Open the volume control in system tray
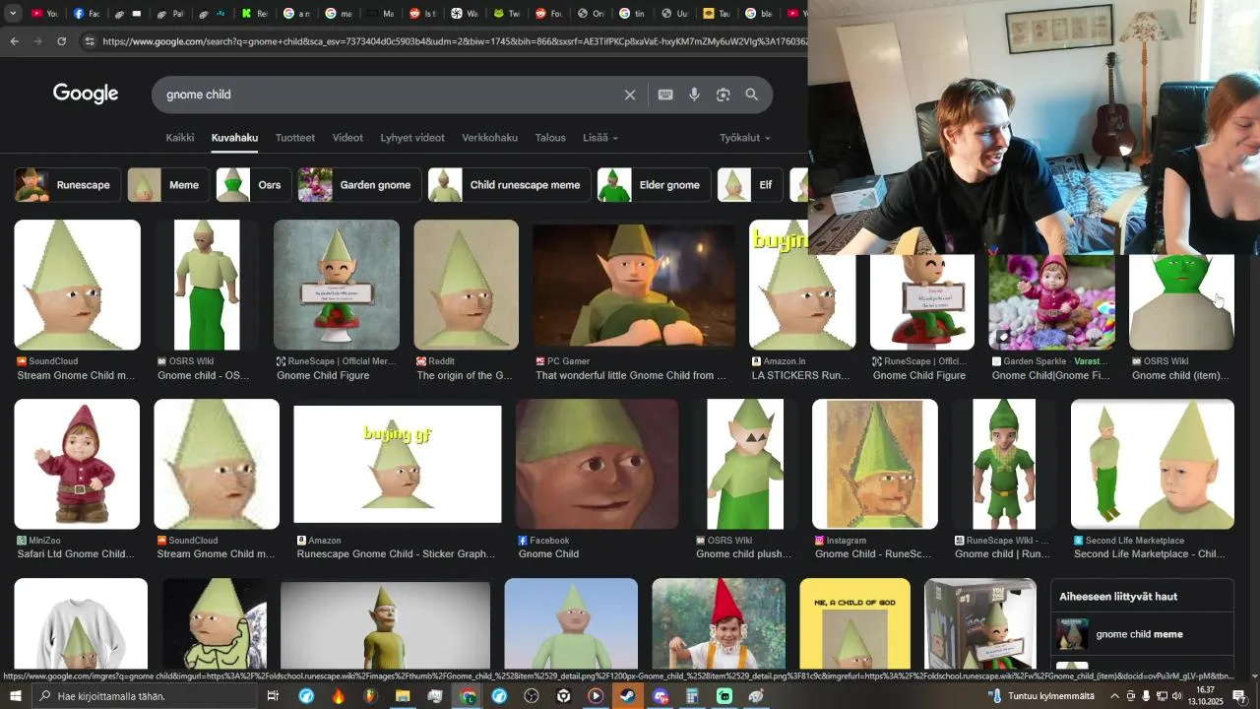 pos(1177,696)
